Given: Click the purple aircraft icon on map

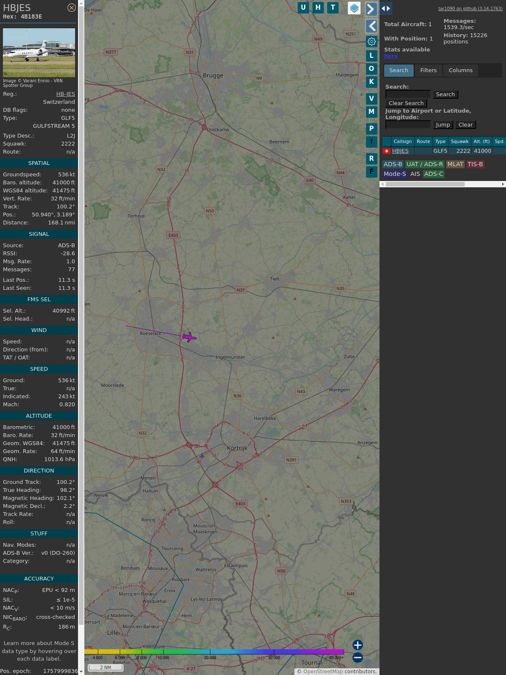Looking at the screenshot, I should coord(189,337).
